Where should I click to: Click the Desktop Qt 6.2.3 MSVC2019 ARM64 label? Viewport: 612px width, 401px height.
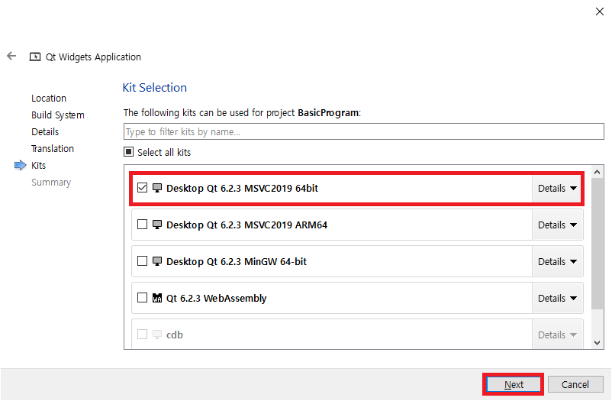246,225
